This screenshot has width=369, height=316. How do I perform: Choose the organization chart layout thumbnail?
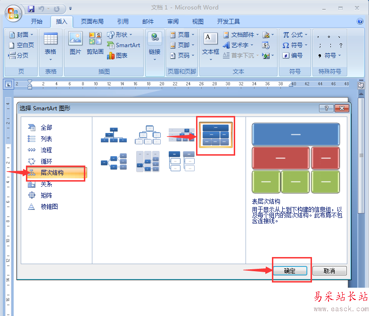[114, 135]
